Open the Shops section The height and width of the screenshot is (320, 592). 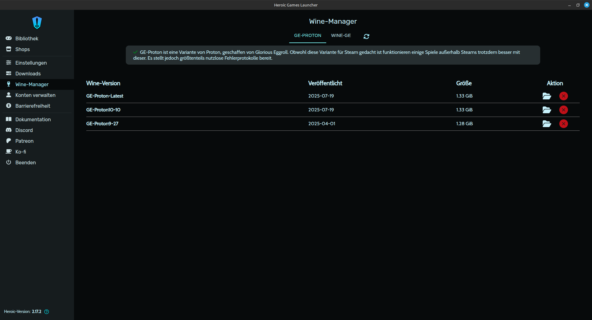pos(37,49)
